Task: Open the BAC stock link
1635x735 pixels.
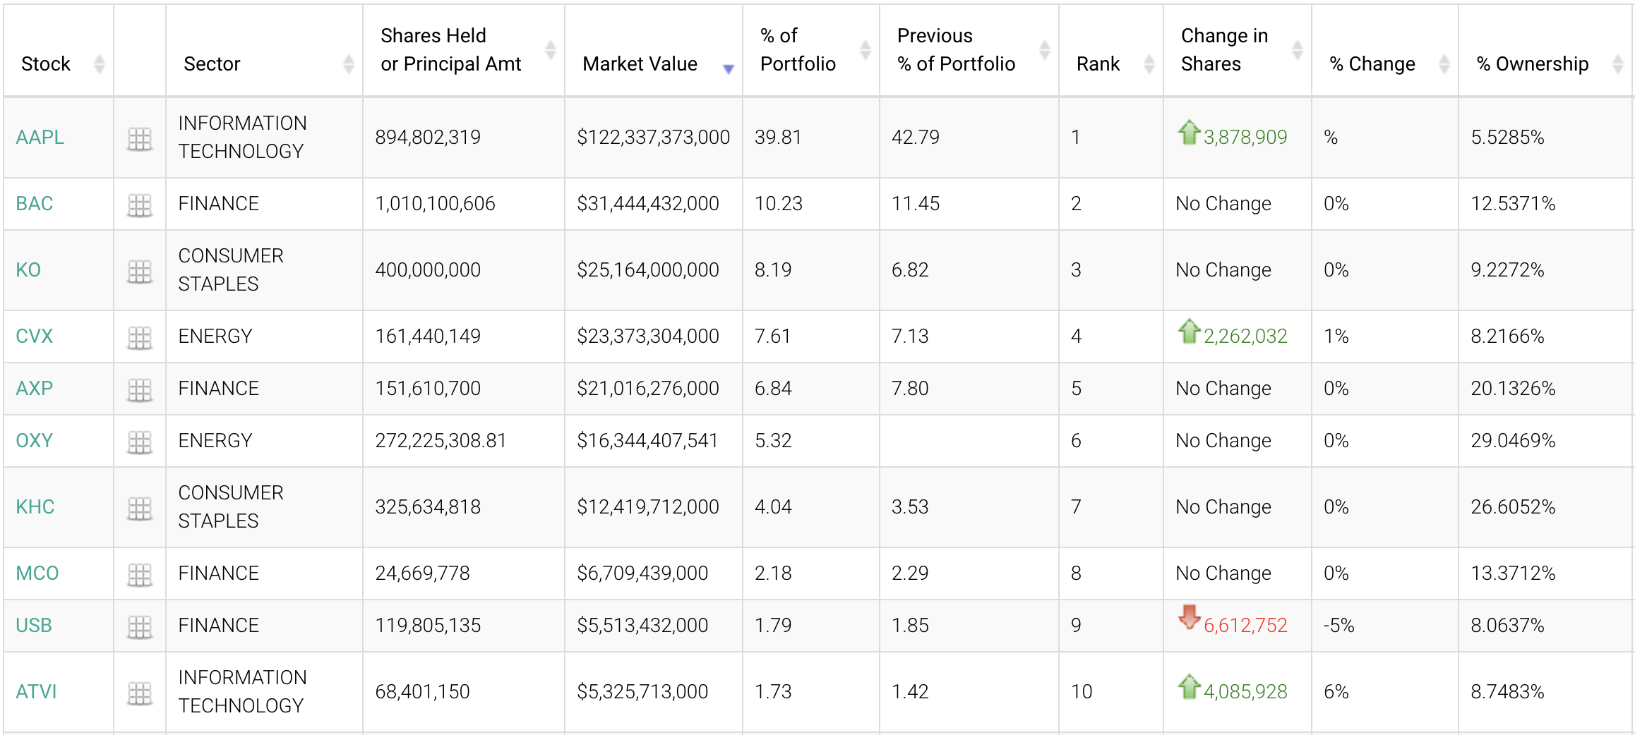Action: click(x=35, y=203)
